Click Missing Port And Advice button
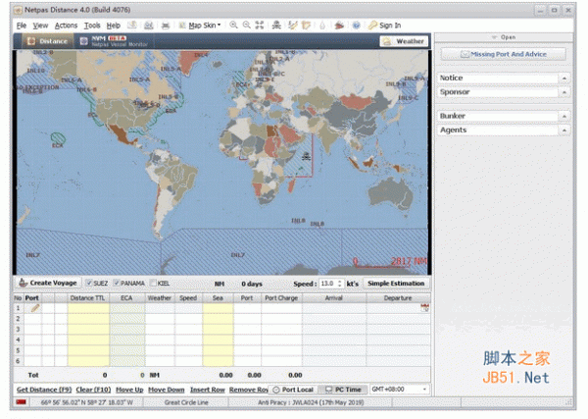This screenshot has width=588, height=419. coord(504,54)
